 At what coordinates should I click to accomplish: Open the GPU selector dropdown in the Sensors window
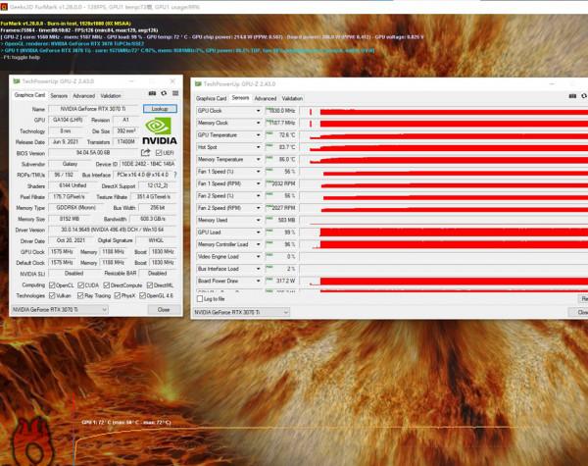pyautogui.click(x=285, y=312)
